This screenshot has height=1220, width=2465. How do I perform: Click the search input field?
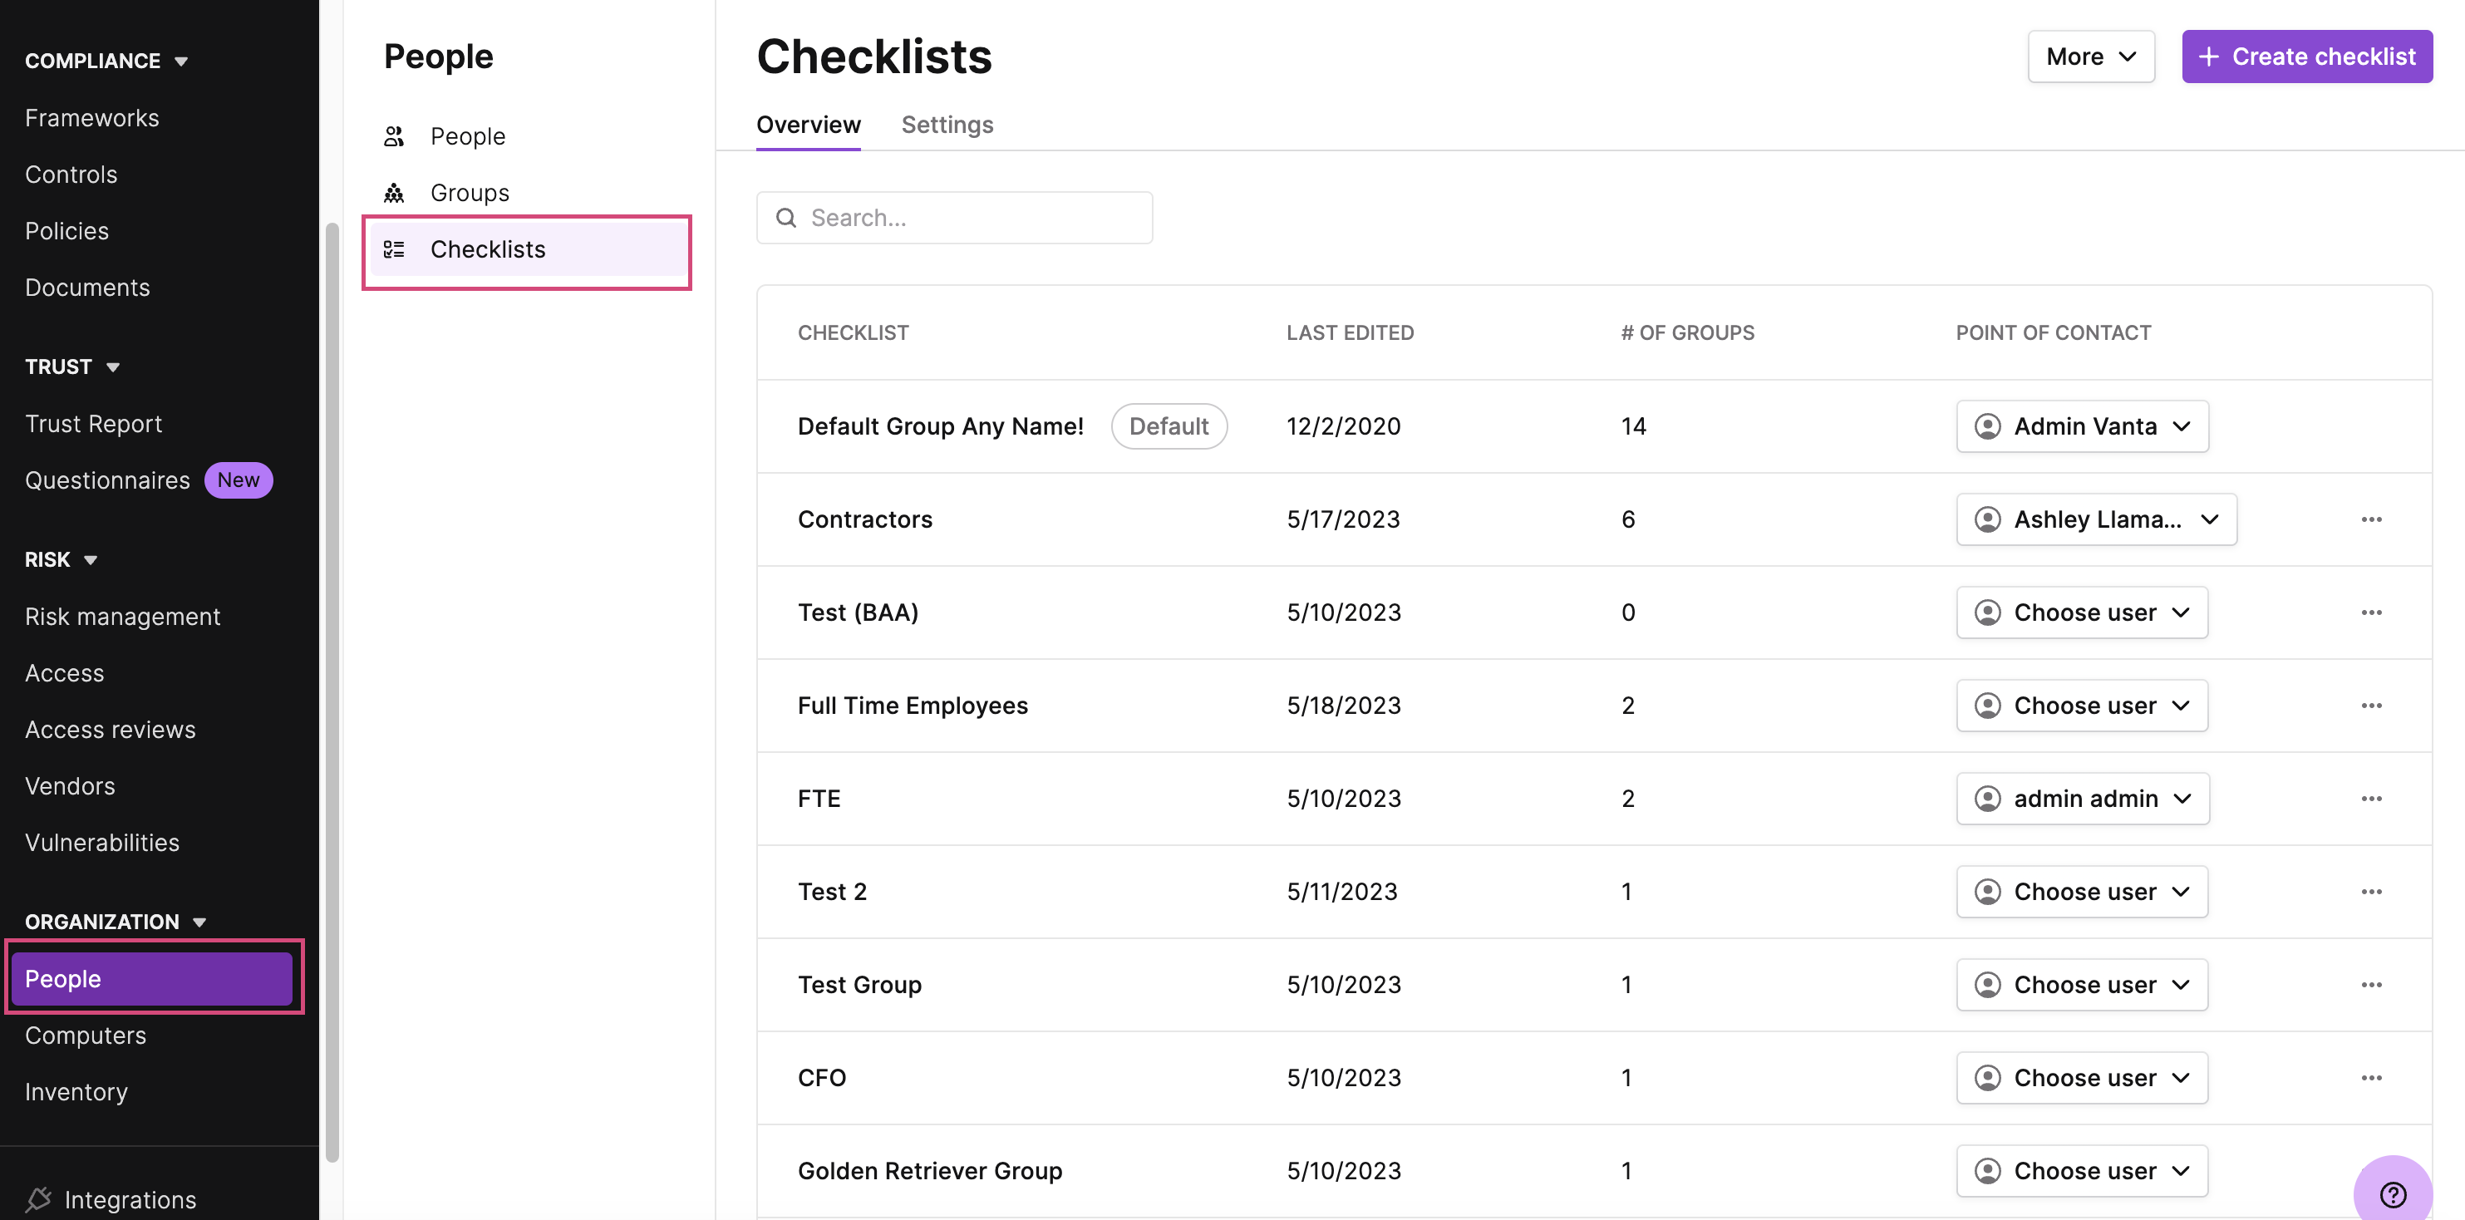[x=954, y=217]
